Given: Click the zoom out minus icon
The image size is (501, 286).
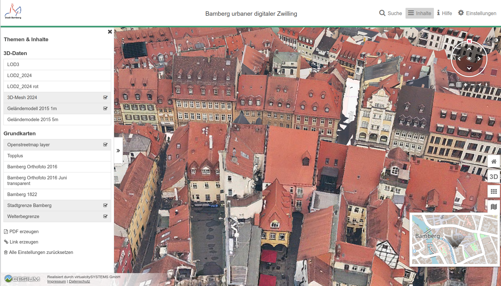Looking at the screenshot, I should (472, 85).
